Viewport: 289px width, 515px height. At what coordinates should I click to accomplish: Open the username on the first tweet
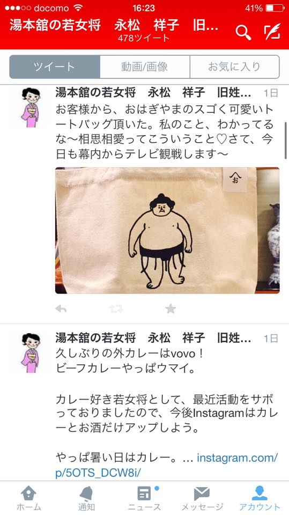coord(153,93)
